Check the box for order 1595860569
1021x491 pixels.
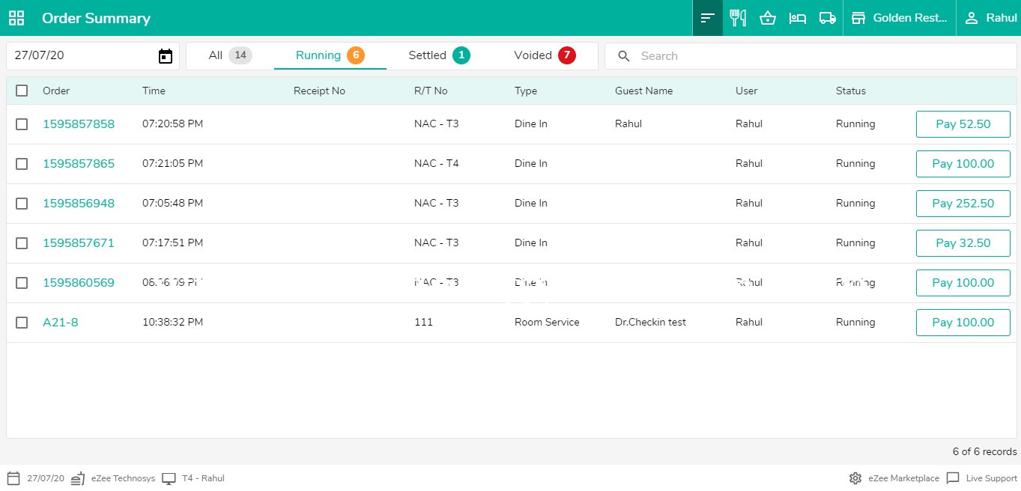point(22,283)
